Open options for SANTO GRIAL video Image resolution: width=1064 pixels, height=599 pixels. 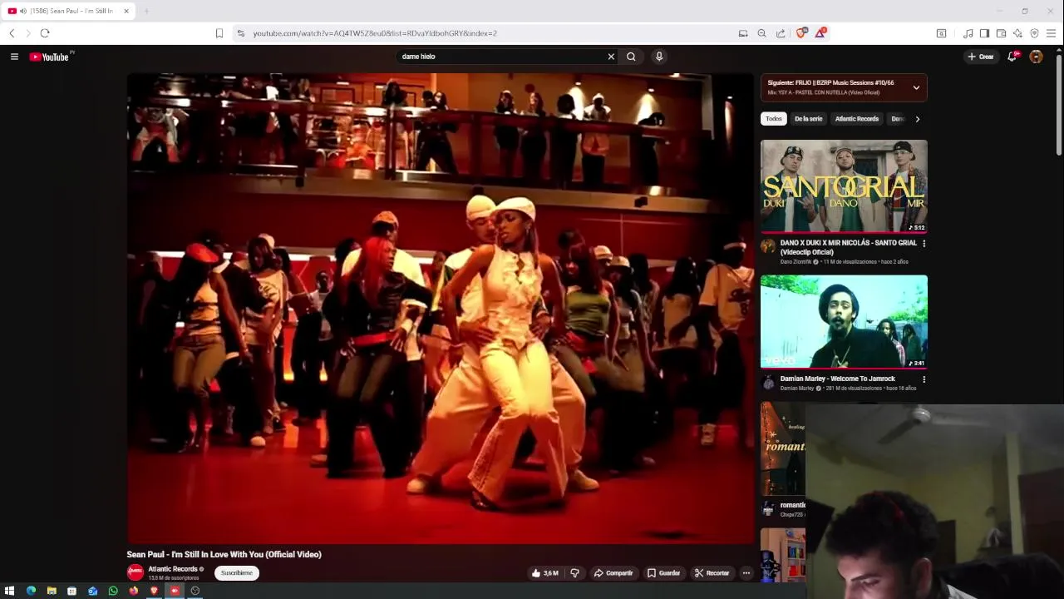tap(924, 244)
